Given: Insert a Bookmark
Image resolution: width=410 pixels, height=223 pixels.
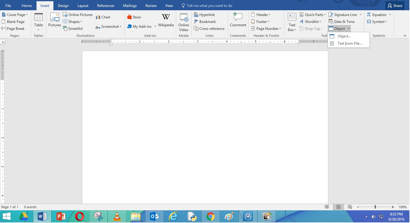Looking at the screenshot, I should pyautogui.click(x=205, y=22).
